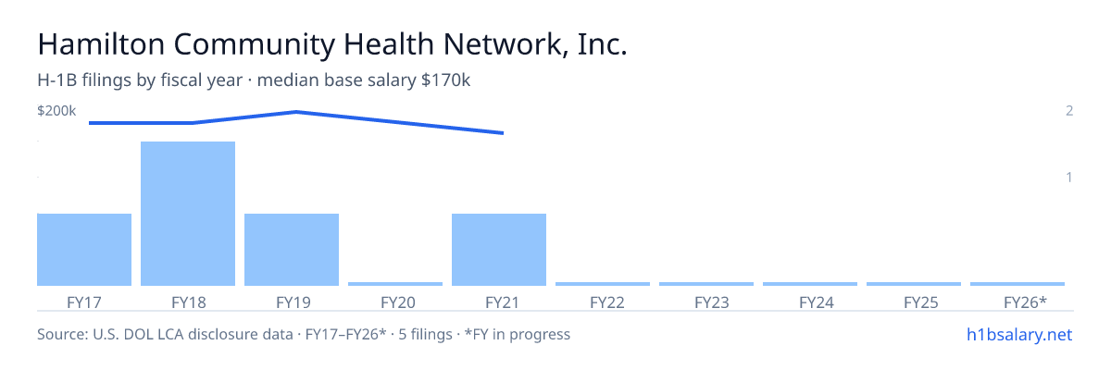The height and width of the screenshot is (370, 1111).
Task: Click the salary line end above FY21
Action: [x=502, y=133]
